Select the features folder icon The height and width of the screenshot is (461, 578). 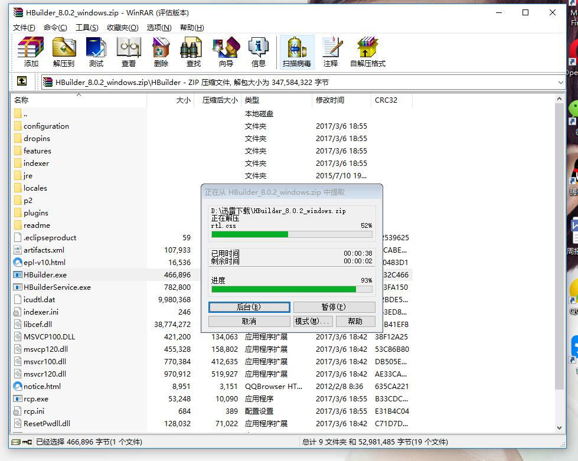tap(18, 151)
